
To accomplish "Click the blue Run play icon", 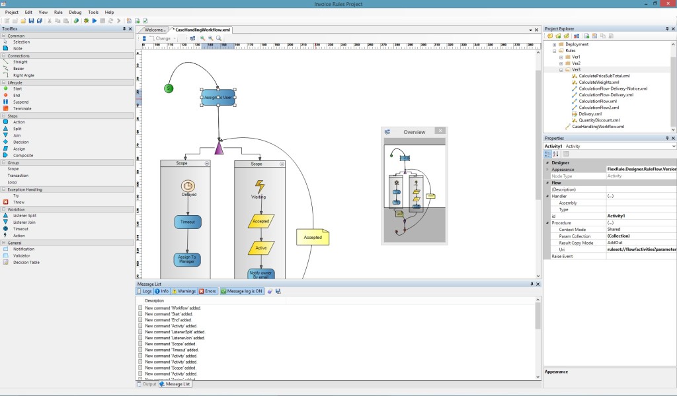I will click(94, 20).
